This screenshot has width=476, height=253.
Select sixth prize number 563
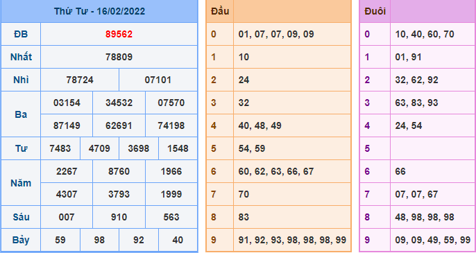[x=171, y=217]
